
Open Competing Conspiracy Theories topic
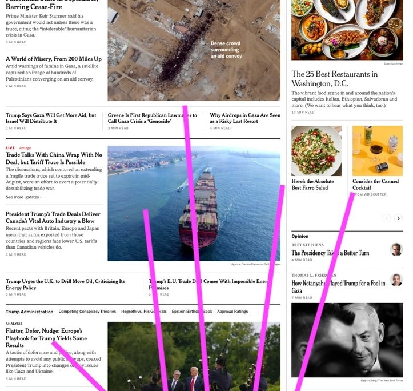click(87, 312)
